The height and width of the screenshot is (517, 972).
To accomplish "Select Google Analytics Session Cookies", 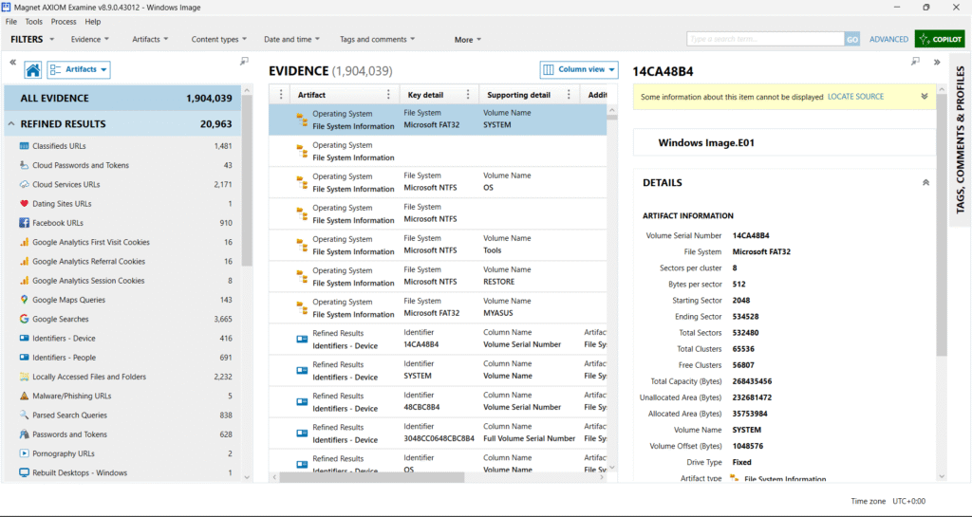I will (x=122, y=281).
